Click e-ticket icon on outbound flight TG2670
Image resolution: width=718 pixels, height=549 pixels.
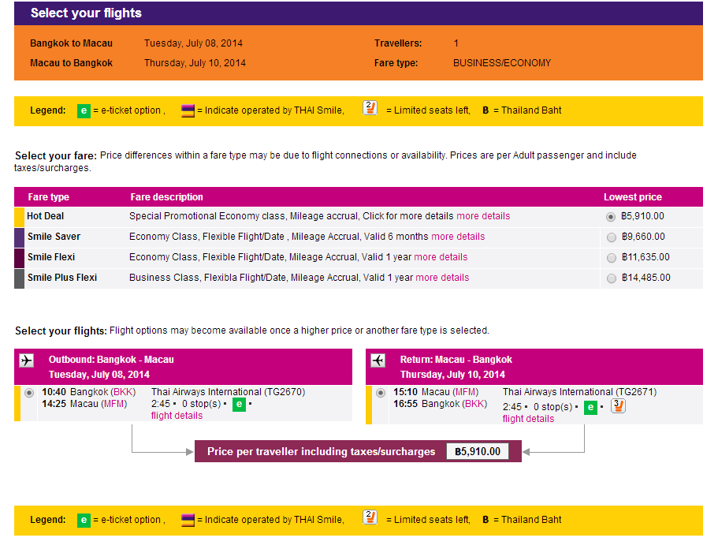point(239,405)
